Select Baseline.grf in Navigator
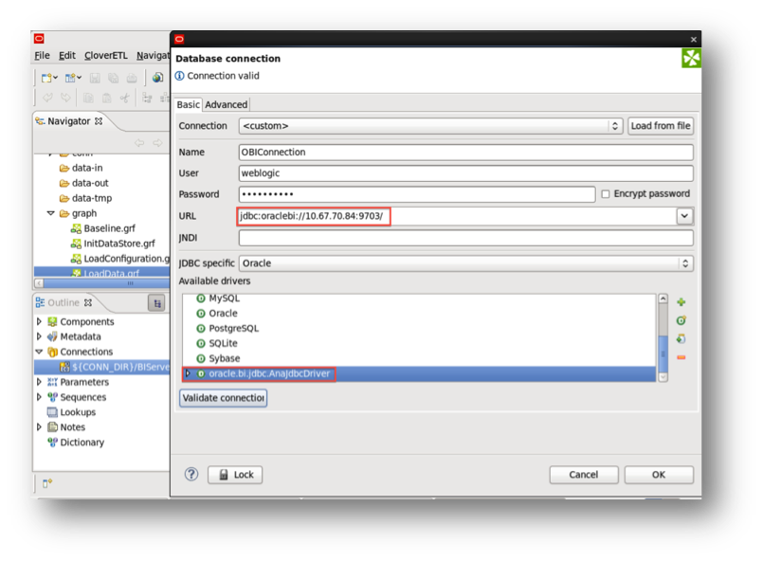Image resolution: width=763 pixels, height=561 pixels. tap(109, 228)
